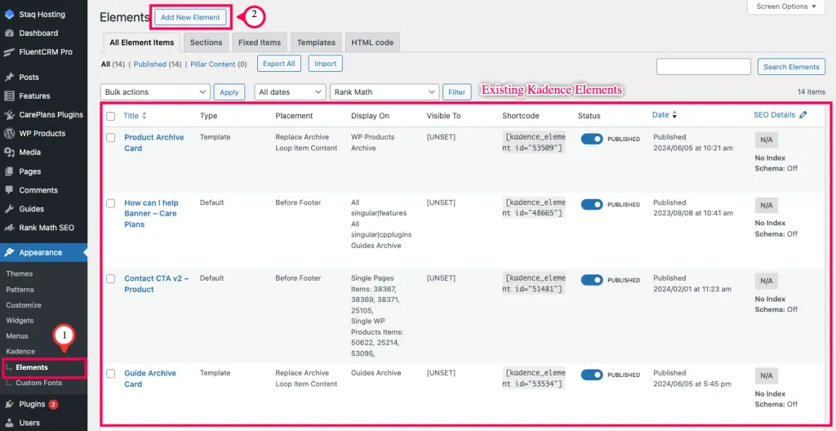Click the Pages icon in sidebar
This screenshot has width=836, height=431.
(x=9, y=171)
